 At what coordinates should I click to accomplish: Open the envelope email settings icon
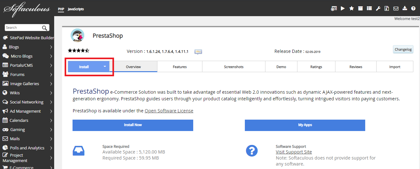pyautogui.click(x=396, y=9)
